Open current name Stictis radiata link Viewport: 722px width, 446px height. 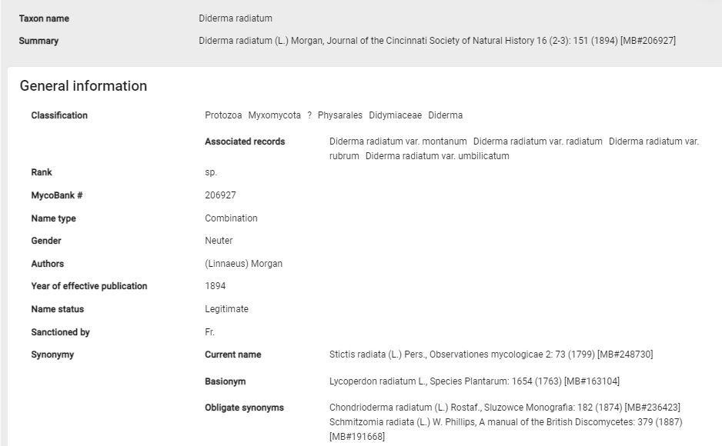coord(490,354)
